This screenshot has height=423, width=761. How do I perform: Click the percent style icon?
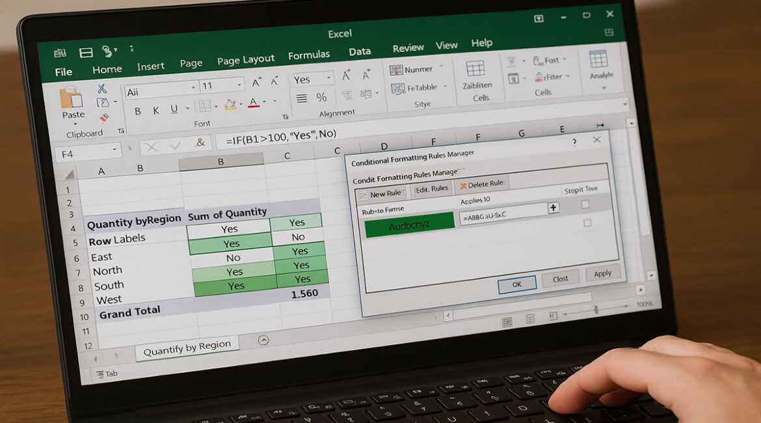click(321, 98)
